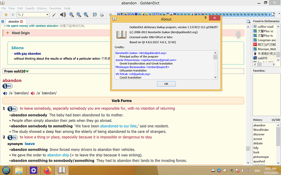Click the dictionaries list right scroll arrow

[274, 64]
